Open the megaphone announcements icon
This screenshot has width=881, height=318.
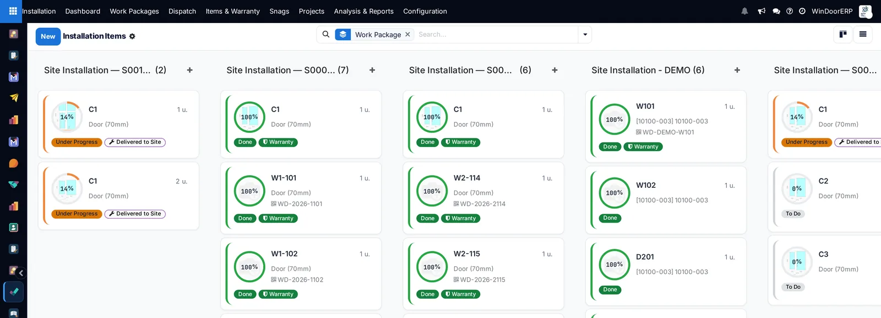762,11
